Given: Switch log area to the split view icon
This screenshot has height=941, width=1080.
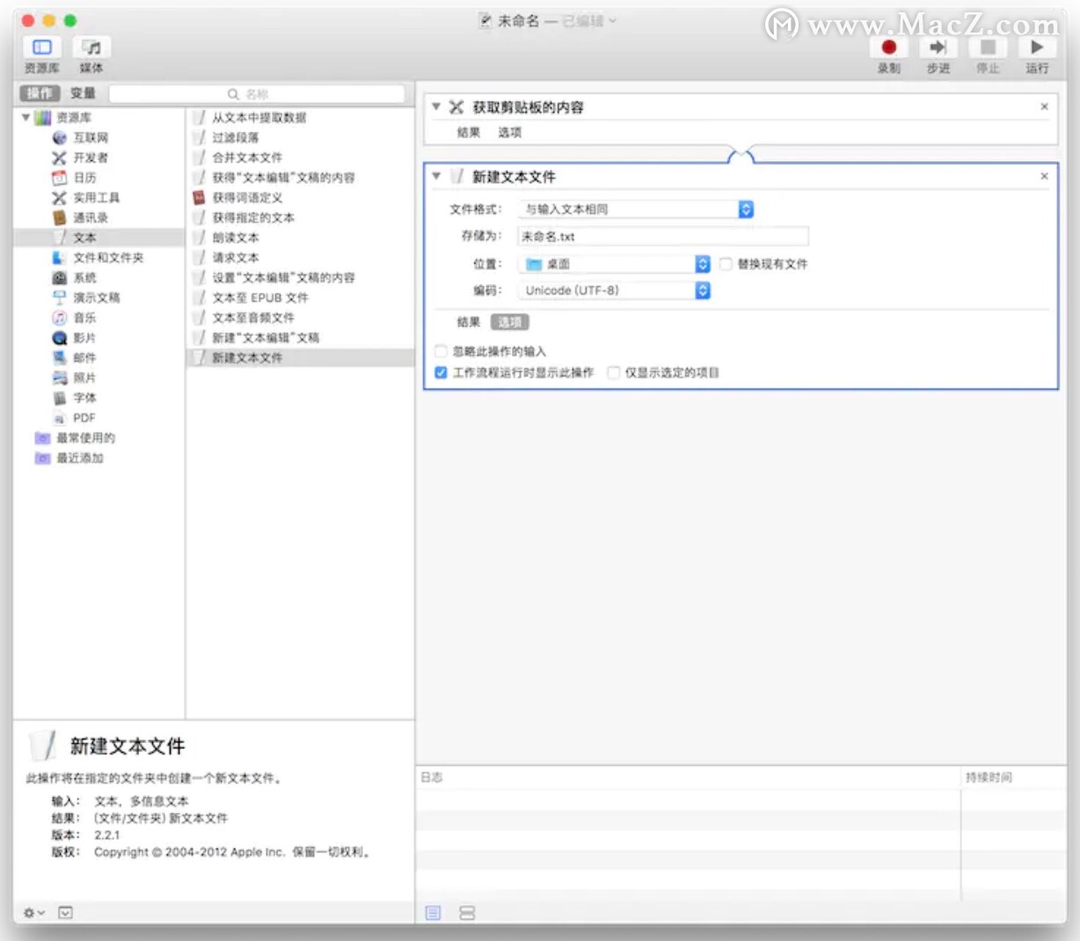Looking at the screenshot, I should click(x=467, y=913).
